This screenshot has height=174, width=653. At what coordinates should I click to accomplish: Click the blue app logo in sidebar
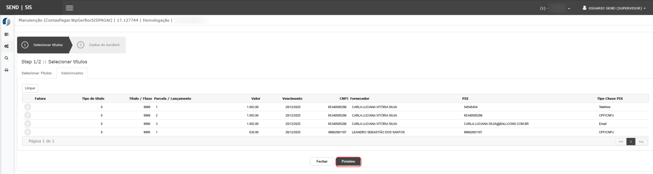click(6, 22)
